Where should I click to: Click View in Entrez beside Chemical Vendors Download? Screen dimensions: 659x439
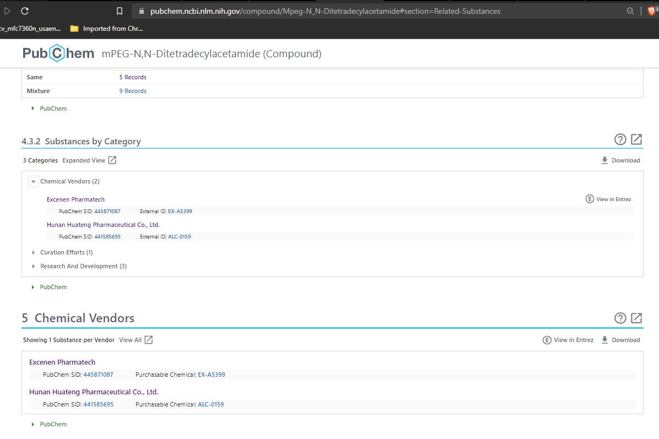pos(568,340)
